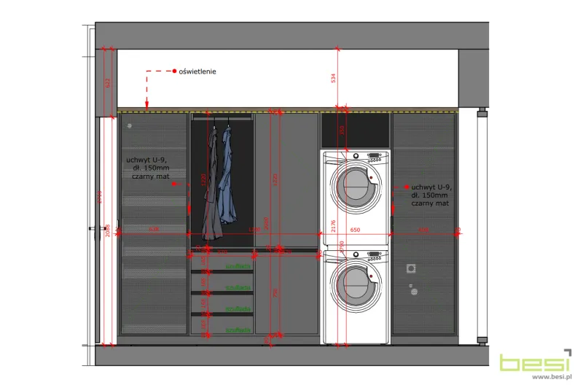583x385 pixels.
Task: Click left "uchwyt U-9" note over mesh door
Action: pyautogui.click(x=148, y=168)
